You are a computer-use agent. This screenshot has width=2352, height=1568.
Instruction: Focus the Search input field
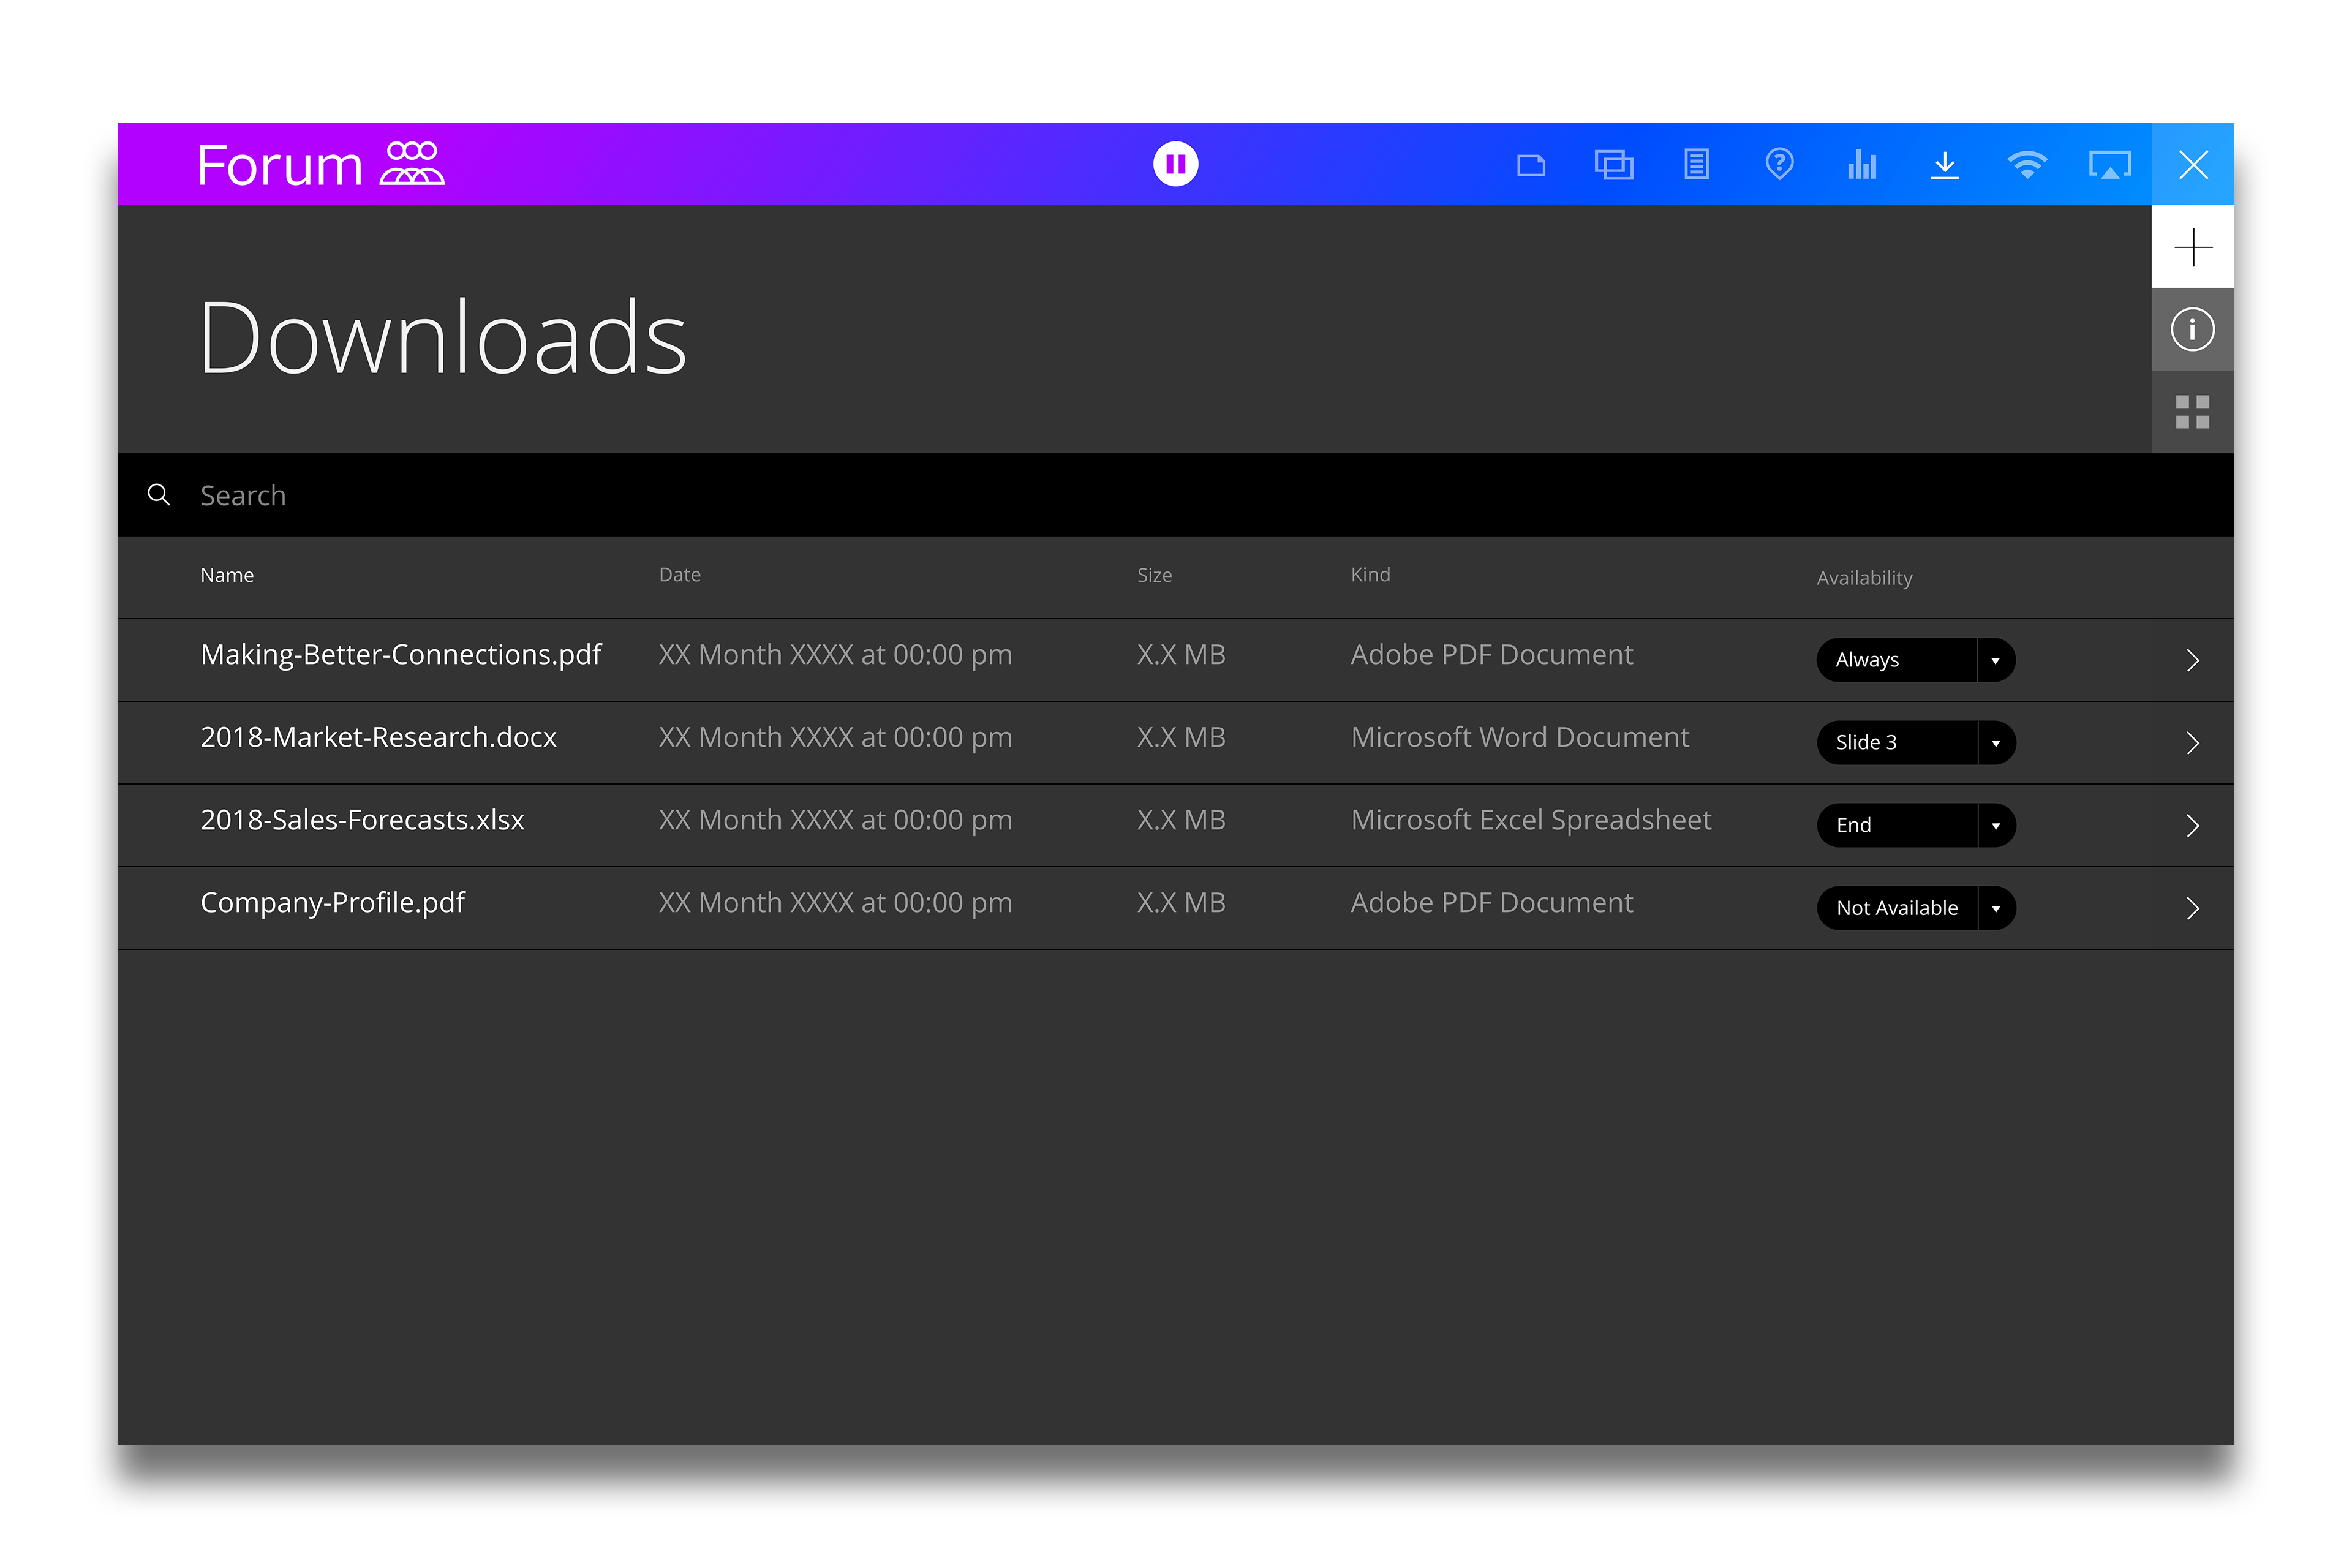click(1175, 495)
